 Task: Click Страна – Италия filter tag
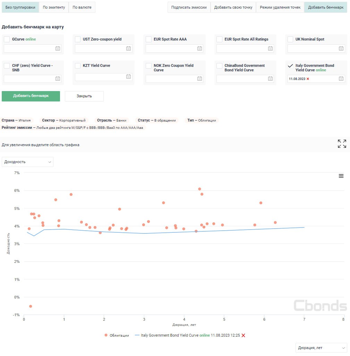(x=17, y=120)
